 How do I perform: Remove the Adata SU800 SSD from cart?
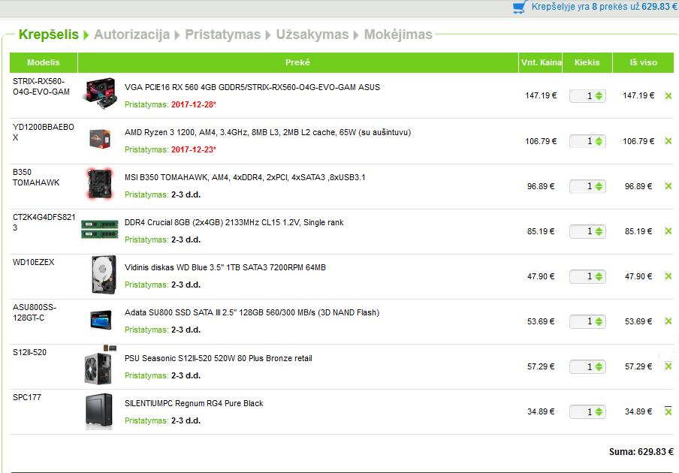pyautogui.click(x=668, y=321)
